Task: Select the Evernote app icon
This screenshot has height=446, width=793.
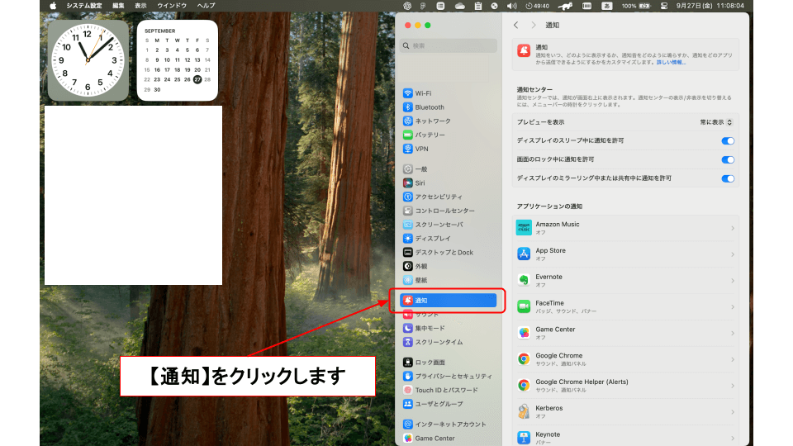Action: 524,280
